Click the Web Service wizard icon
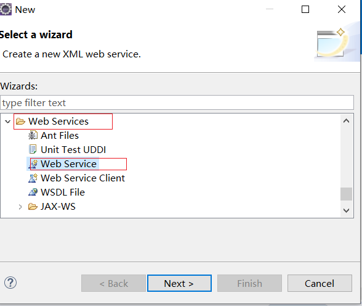The image size is (362, 306). [x=33, y=164]
